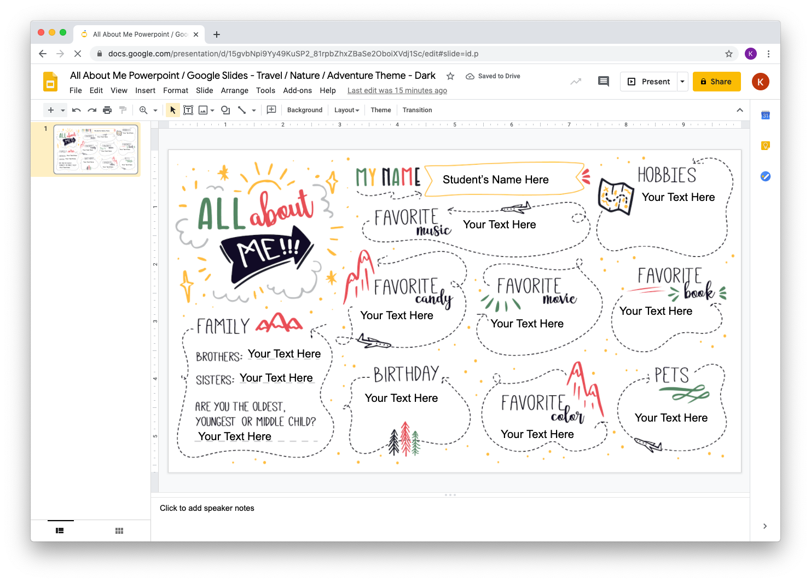Viewport: 811px width, 582px height.
Task: Open the Format menu
Action: (175, 90)
